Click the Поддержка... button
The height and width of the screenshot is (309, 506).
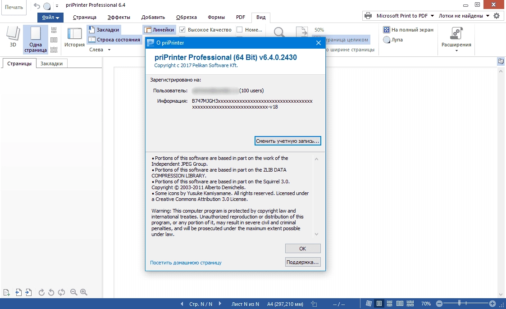(303, 262)
